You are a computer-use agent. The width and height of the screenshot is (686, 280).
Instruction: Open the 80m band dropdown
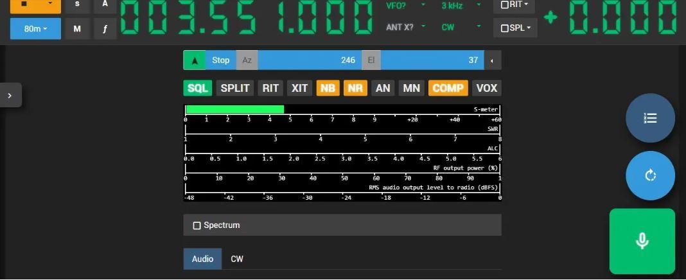pos(36,29)
